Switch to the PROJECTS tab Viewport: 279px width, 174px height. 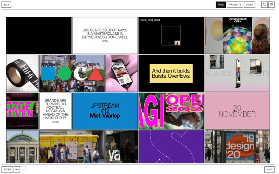click(235, 5)
